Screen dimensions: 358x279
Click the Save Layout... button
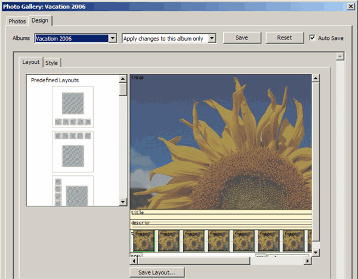[157, 272]
